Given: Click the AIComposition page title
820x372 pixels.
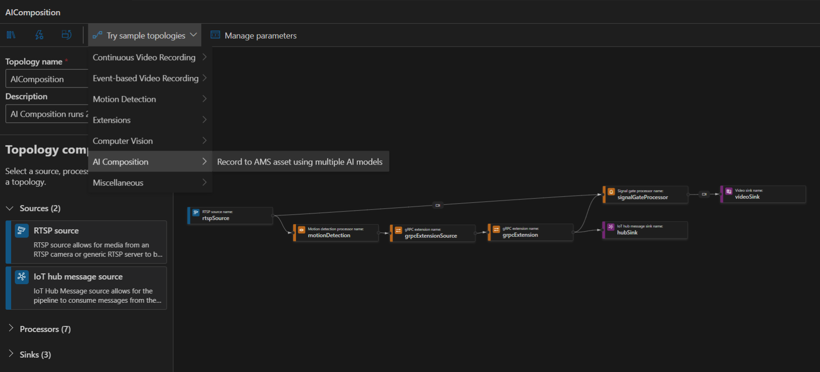Looking at the screenshot, I should (33, 13).
